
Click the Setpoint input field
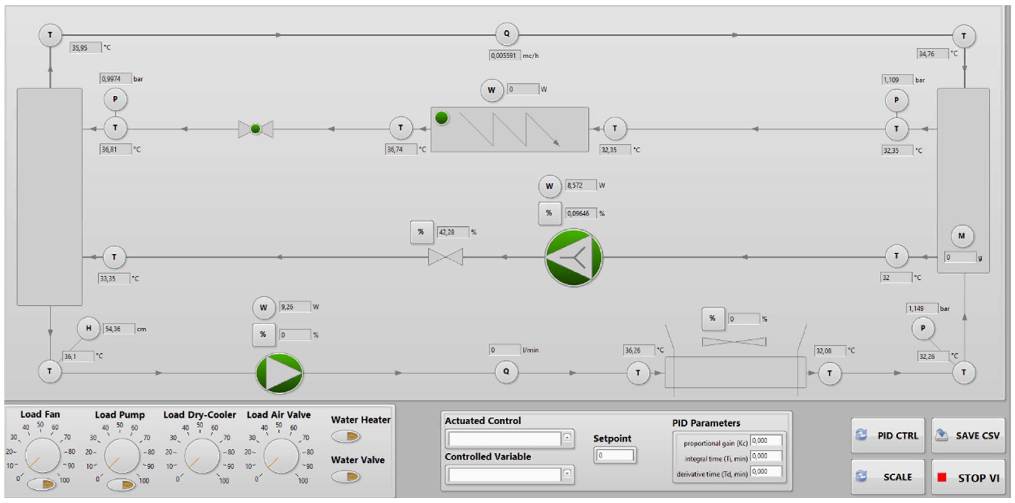[615, 455]
